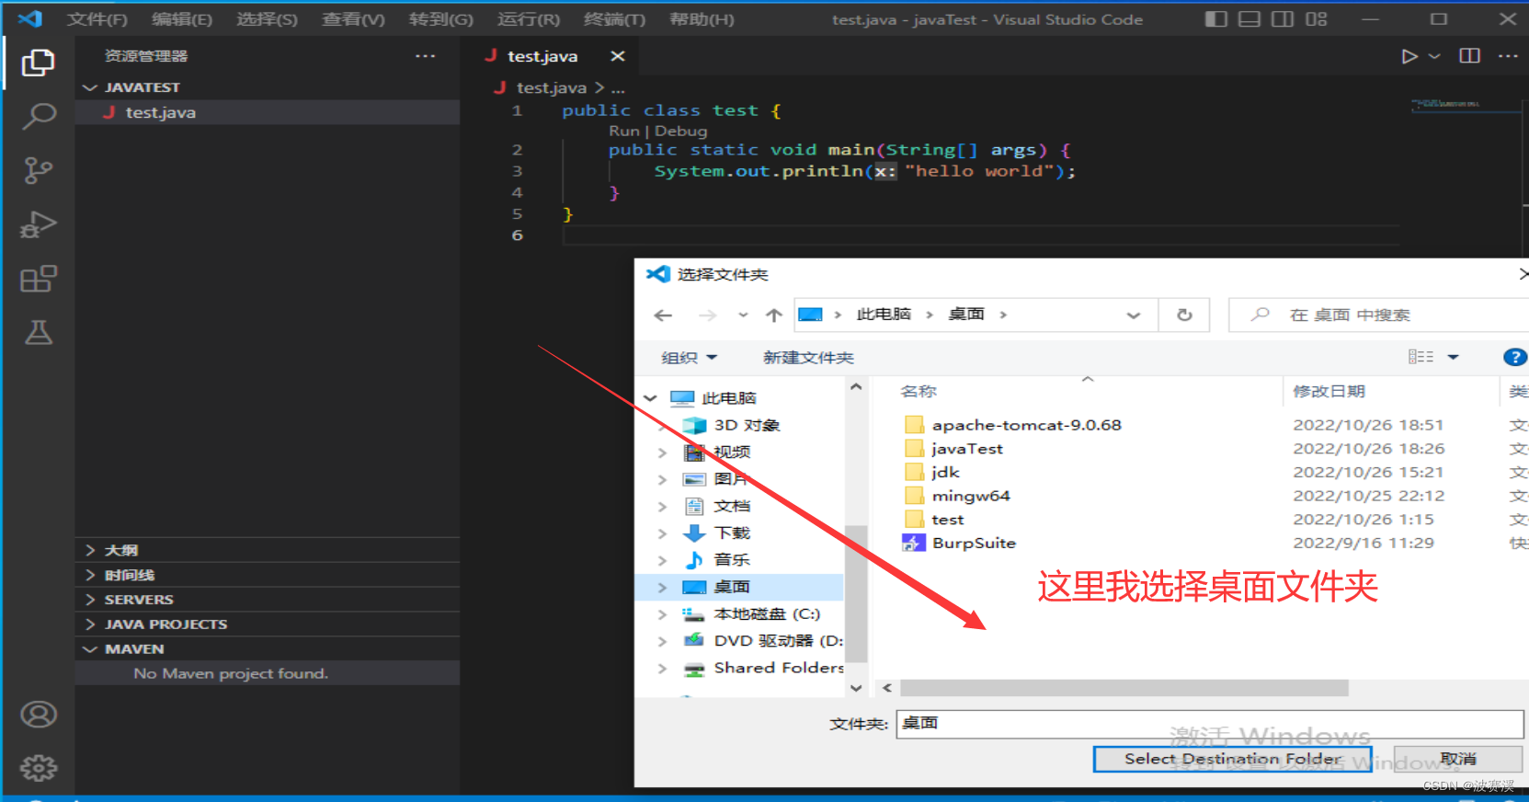The image size is (1529, 802).
Task: Open the run options dropdown arrow
Action: coord(1433,56)
